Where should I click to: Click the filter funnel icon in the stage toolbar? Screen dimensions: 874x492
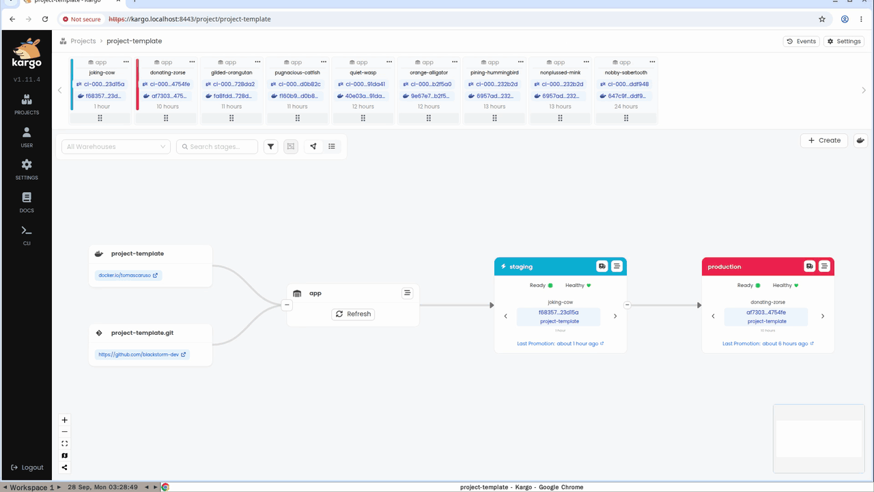[x=271, y=146]
